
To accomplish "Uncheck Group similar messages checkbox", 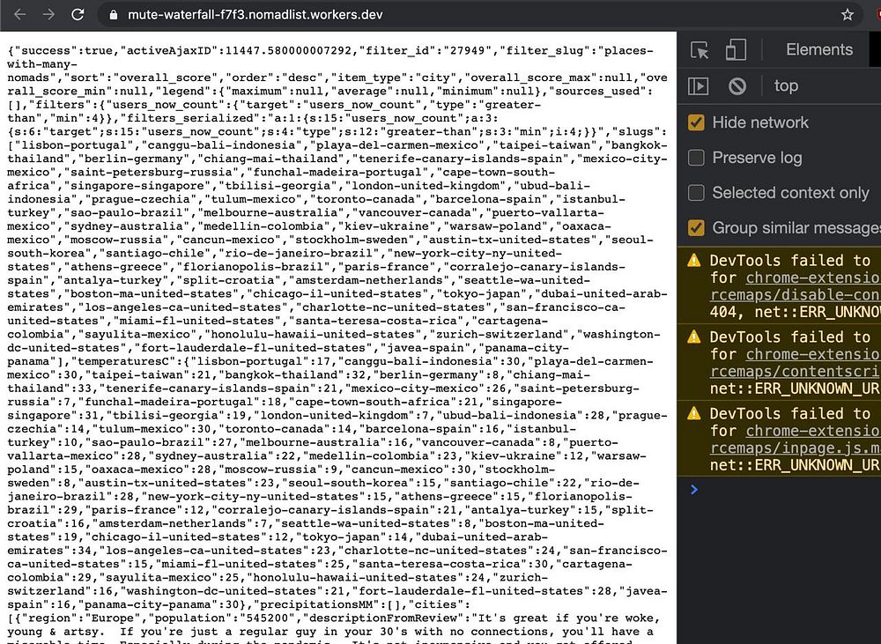I will click(696, 227).
